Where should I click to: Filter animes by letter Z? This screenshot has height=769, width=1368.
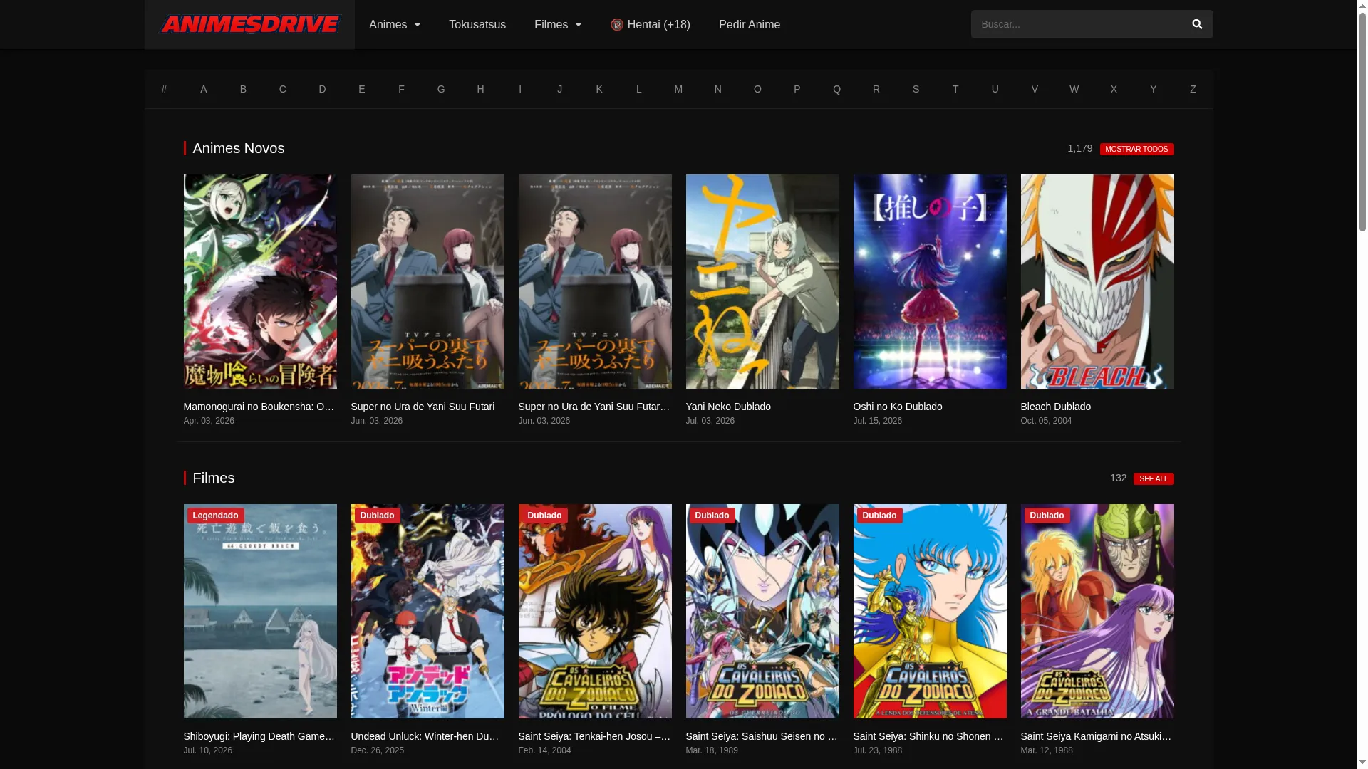1193,89
